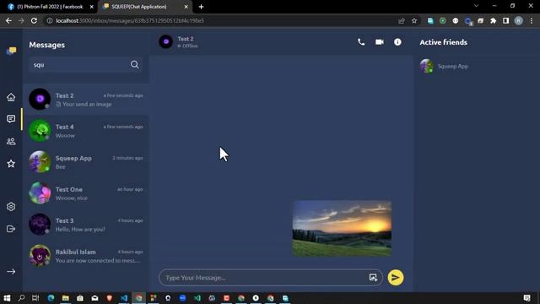This screenshot has height=304, width=540.
Task: Reload the current page
Action: click(x=34, y=20)
